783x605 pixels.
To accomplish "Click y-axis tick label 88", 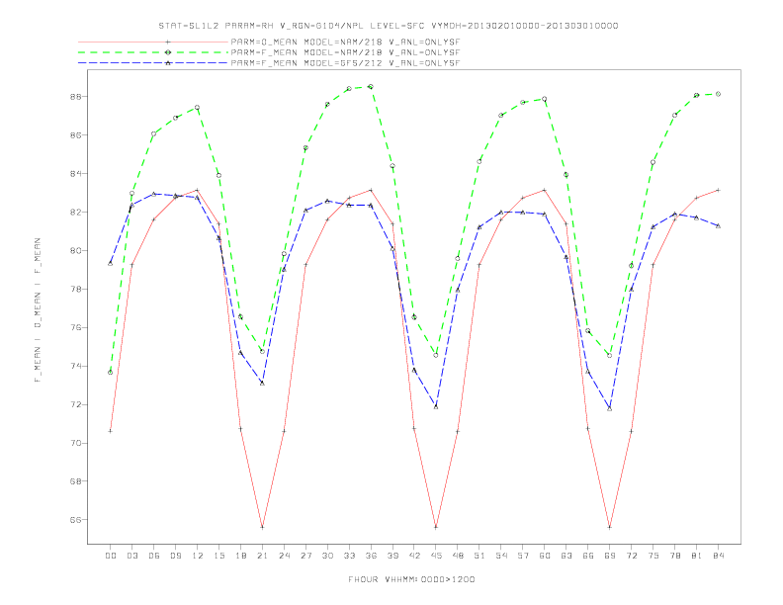I will click(76, 96).
